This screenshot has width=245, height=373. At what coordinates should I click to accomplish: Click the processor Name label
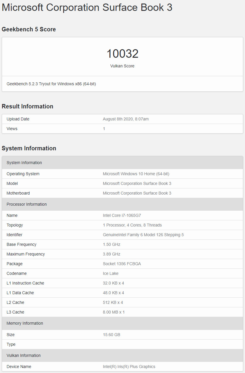coord(12,215)
